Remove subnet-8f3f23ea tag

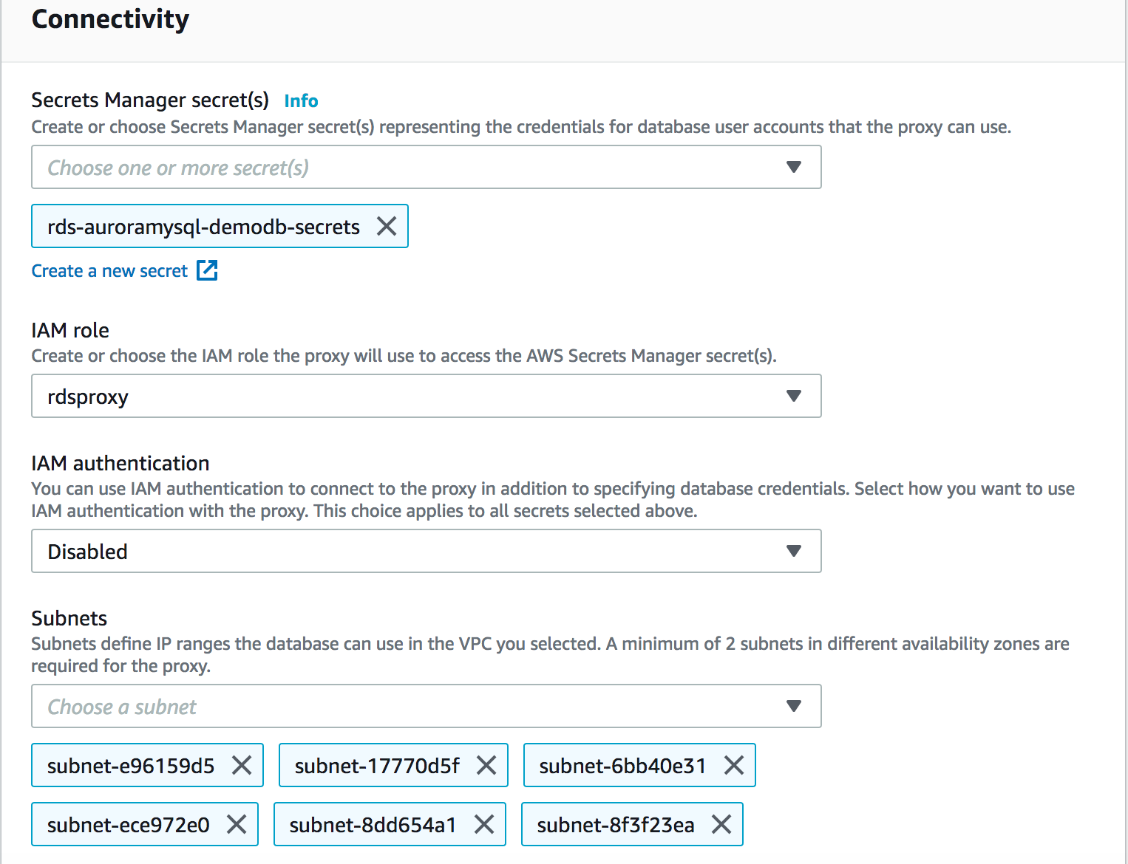721,824
